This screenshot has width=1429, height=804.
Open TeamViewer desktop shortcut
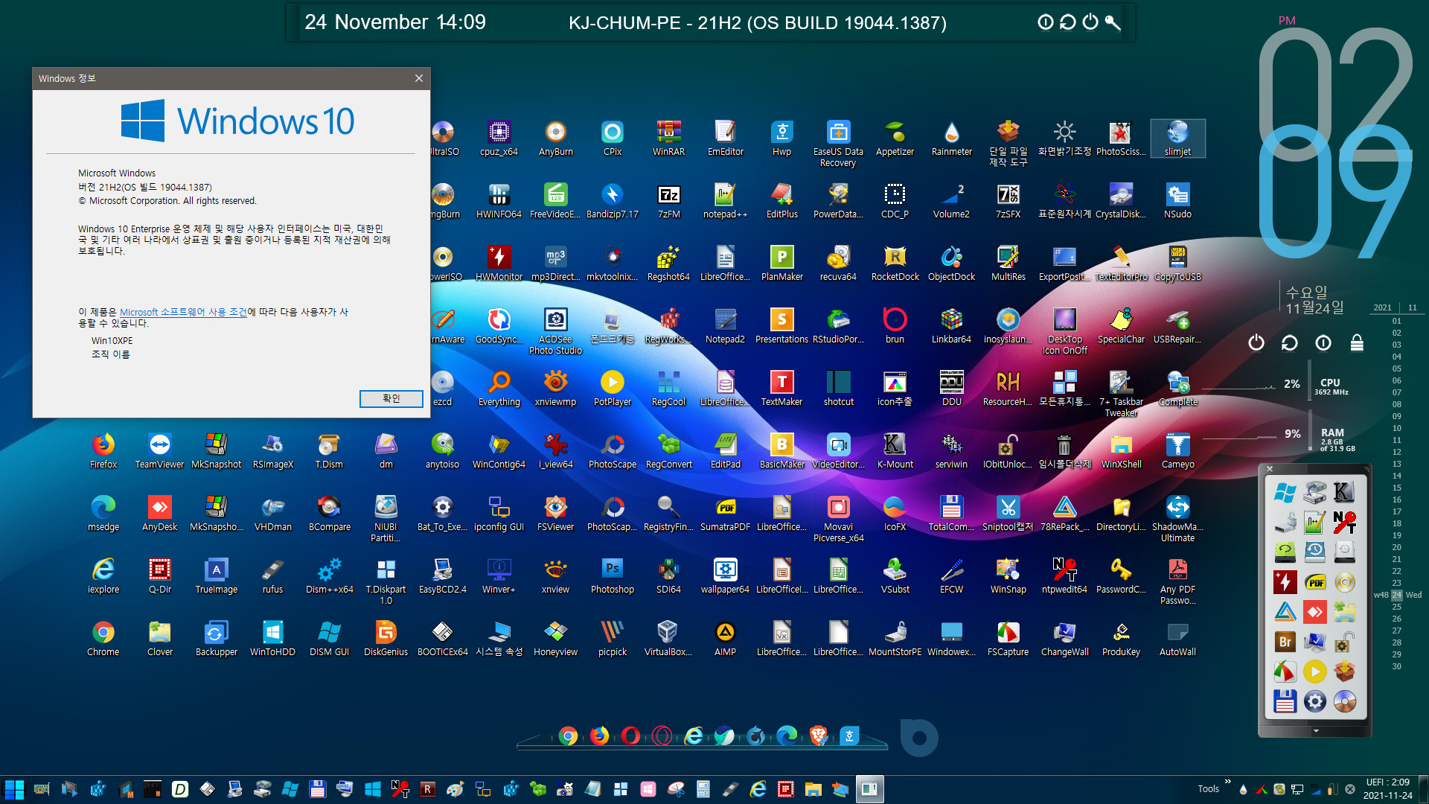[x=159, y=451]
